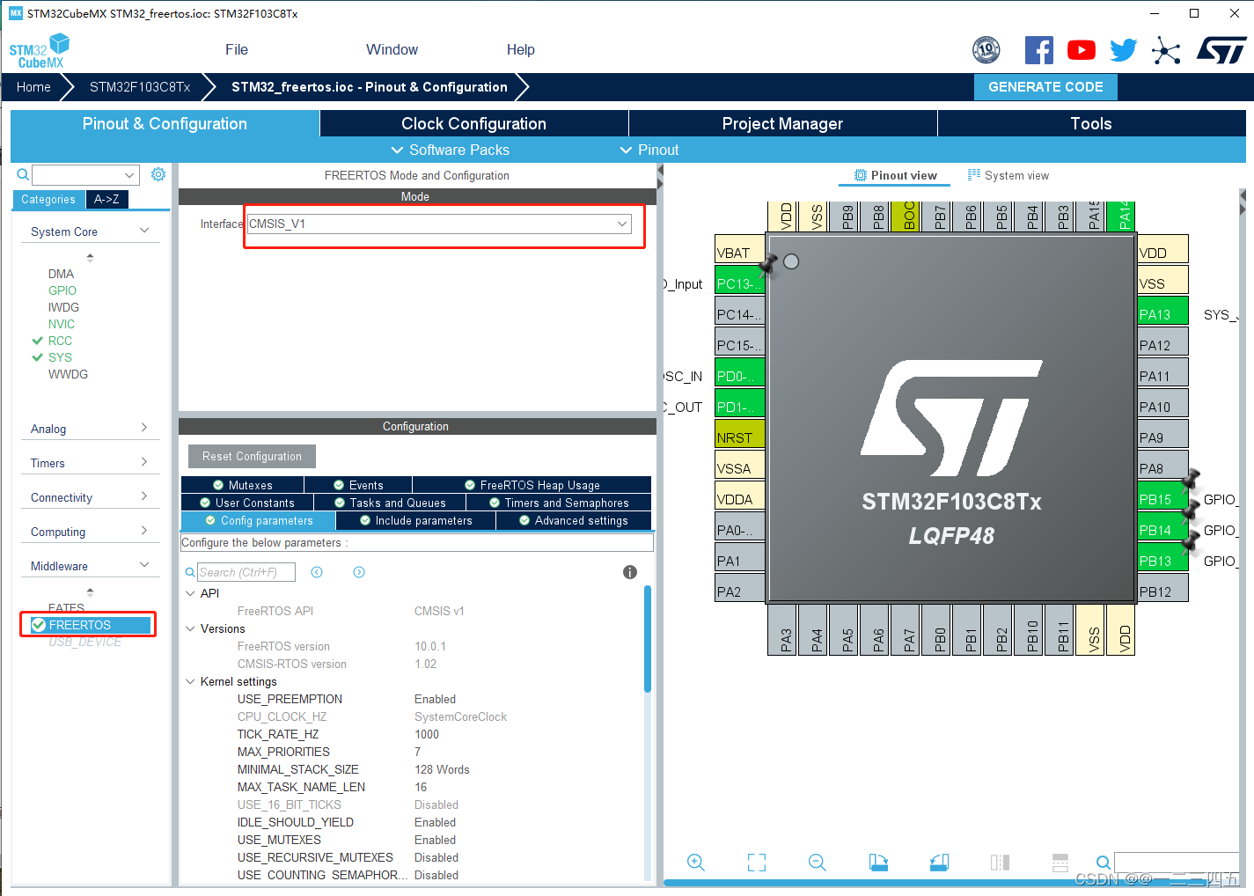Viewport: 1254px width, 896px height.
Task: Collapse the API parameter group
Action: [190, 593]
